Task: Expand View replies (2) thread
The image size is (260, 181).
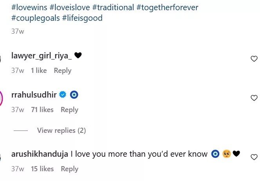Action: click(61, 130)
